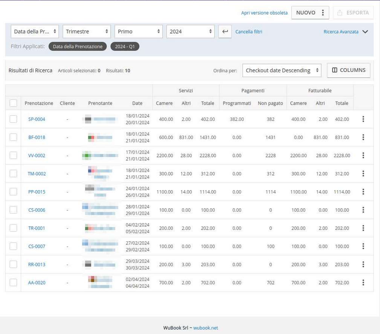Click the 1431.00 total for BF-0018
The width and height of the screenshot is (380, 334).
click(208, 137)
